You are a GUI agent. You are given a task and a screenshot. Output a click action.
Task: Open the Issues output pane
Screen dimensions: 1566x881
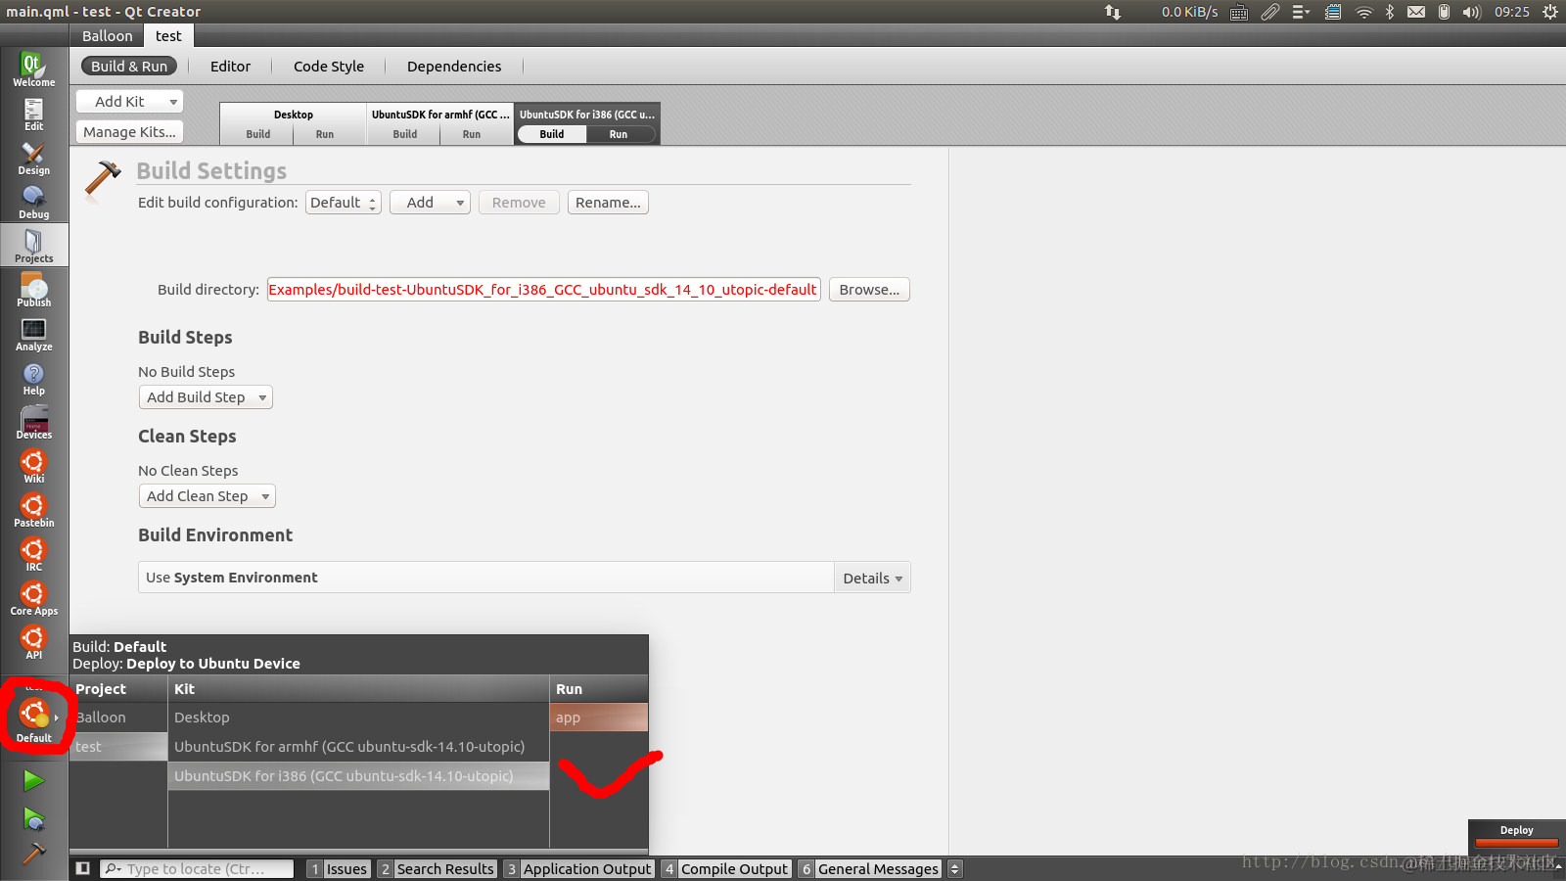tap(339, 869)
